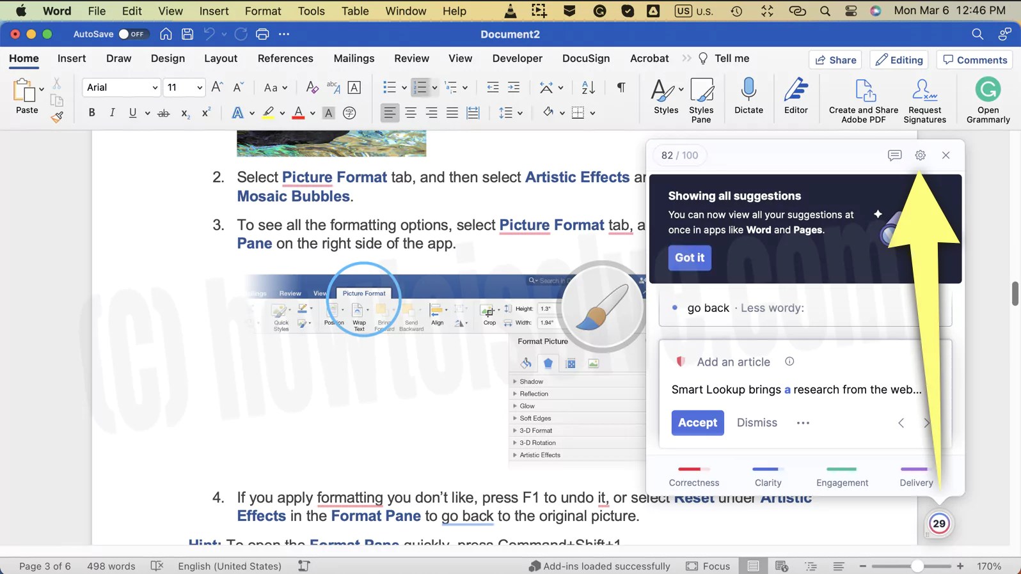
Task: Clear all formatting with eraser A icon
Action: [312, 87]
